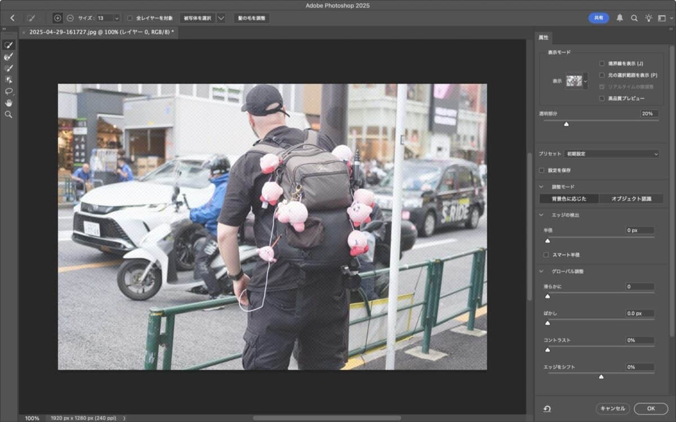Click the 共有 share button
Viewport: 676px width, 422px height.
pos(599,18)
